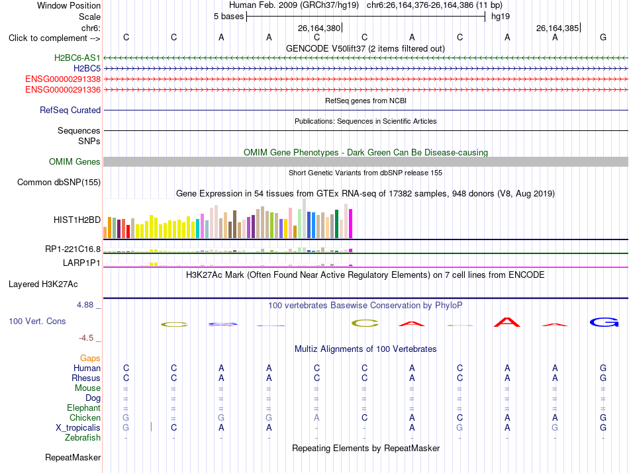629x473 pixels.
Task: Click the Publications Sequences in Scientific Articles title
Action: tap(365, 121)
